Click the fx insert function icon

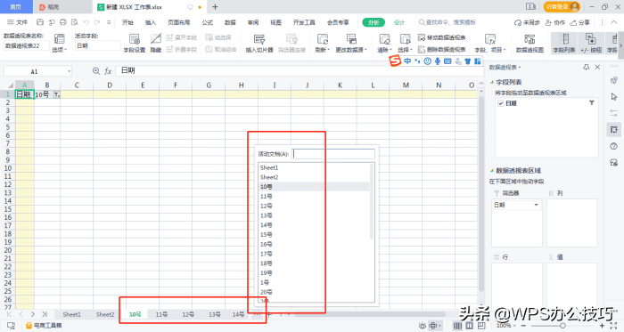108,71
